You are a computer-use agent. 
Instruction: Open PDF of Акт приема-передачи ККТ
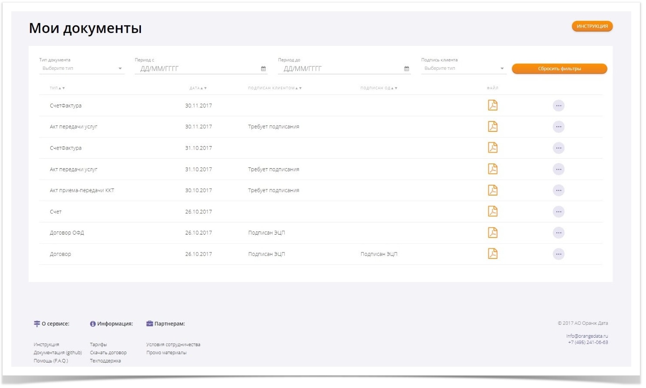pyautogui.click(x=493, y=190)
